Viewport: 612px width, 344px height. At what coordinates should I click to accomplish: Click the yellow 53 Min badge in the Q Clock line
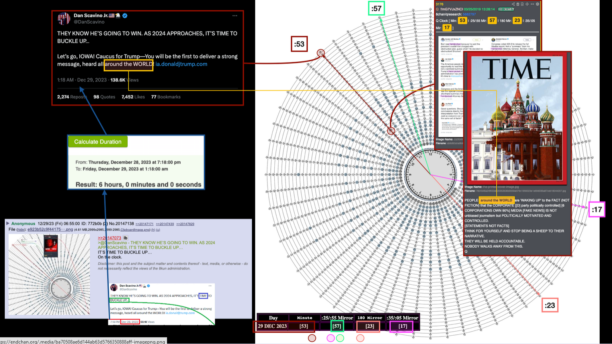tap(462, 20)
